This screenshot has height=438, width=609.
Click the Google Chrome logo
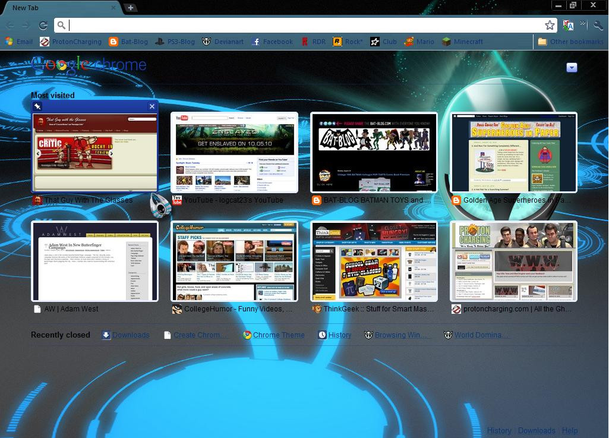coord(89,65)
